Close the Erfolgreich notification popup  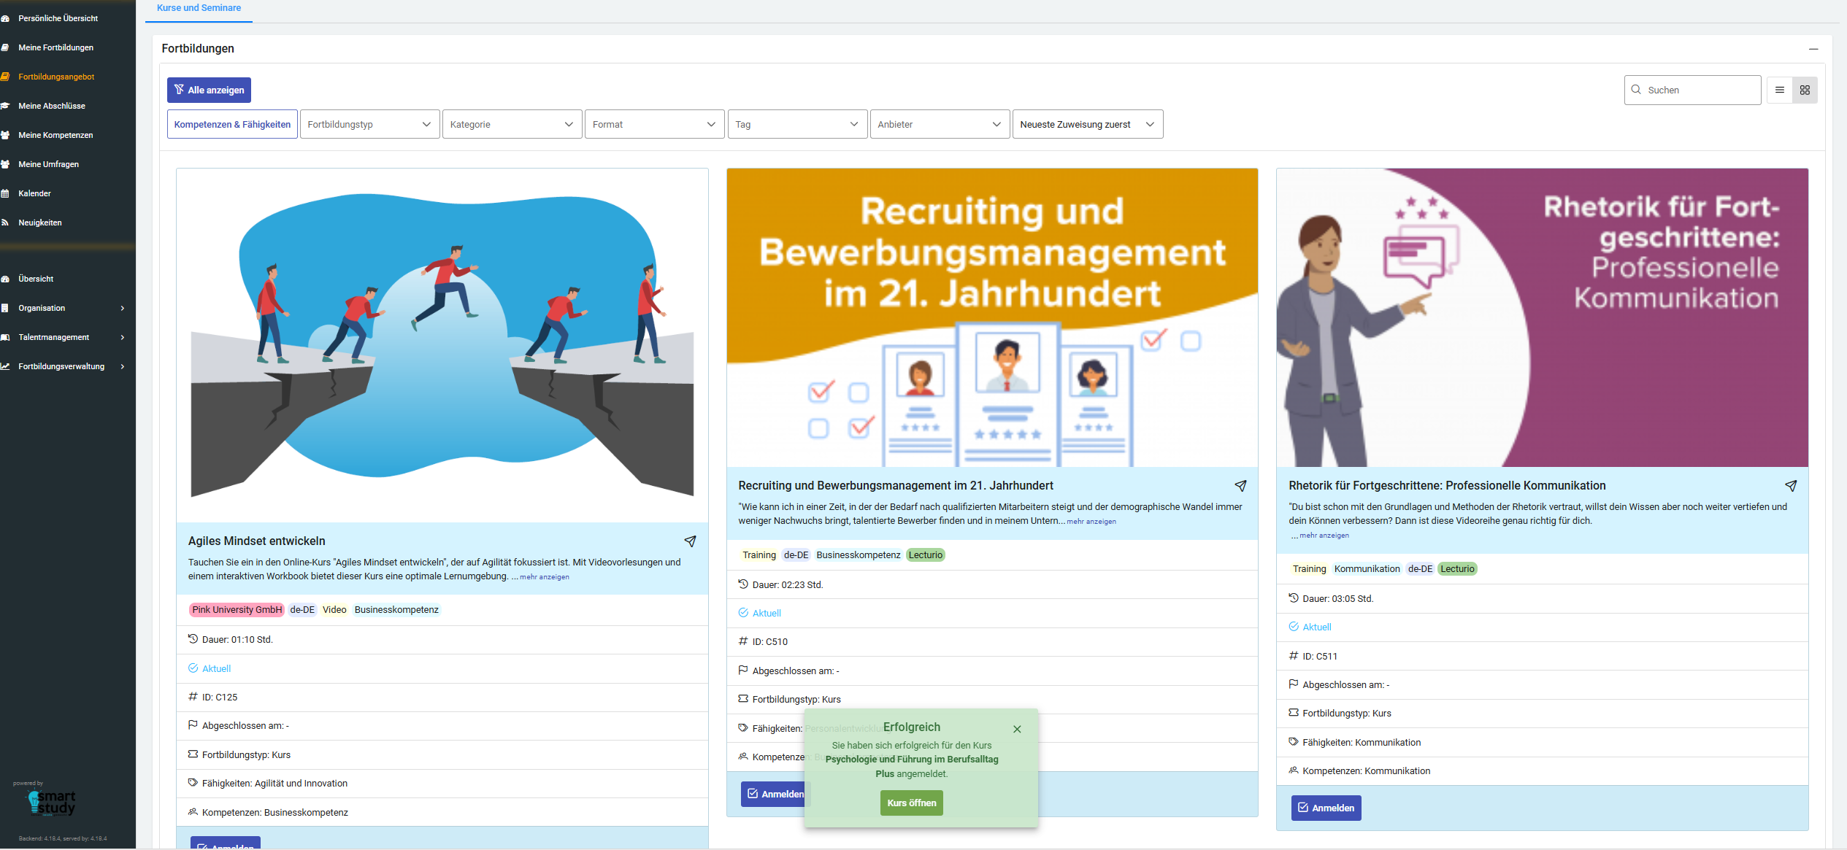(1017, 729)
